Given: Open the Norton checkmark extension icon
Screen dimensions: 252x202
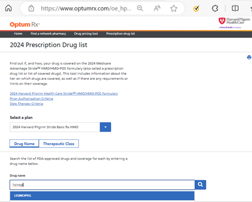Looking at the screenshot, I should (x=196, y=8).
